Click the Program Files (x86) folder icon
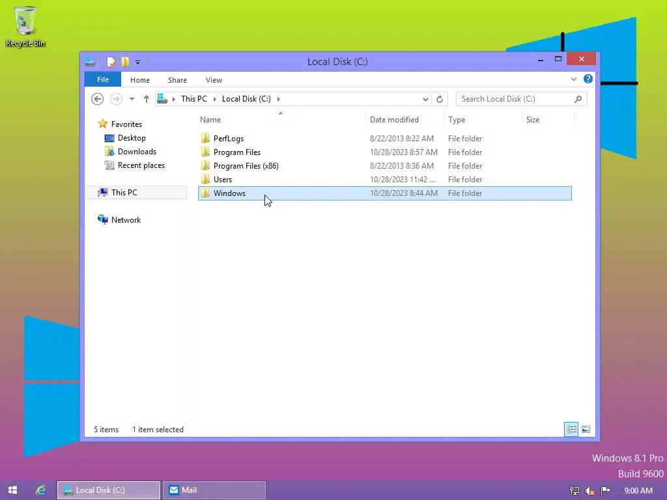Image resolution: width=667 pixels, height=500 pixels. (x=205, y=165)
